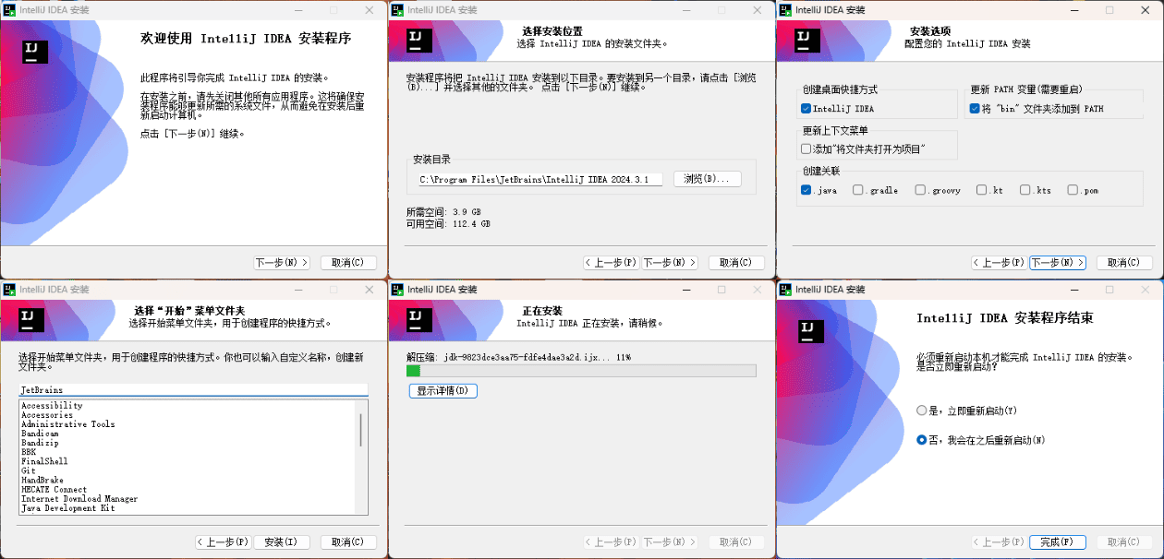
Task: Choose Internet Download Manager in the list
Action: pos(79,499)
